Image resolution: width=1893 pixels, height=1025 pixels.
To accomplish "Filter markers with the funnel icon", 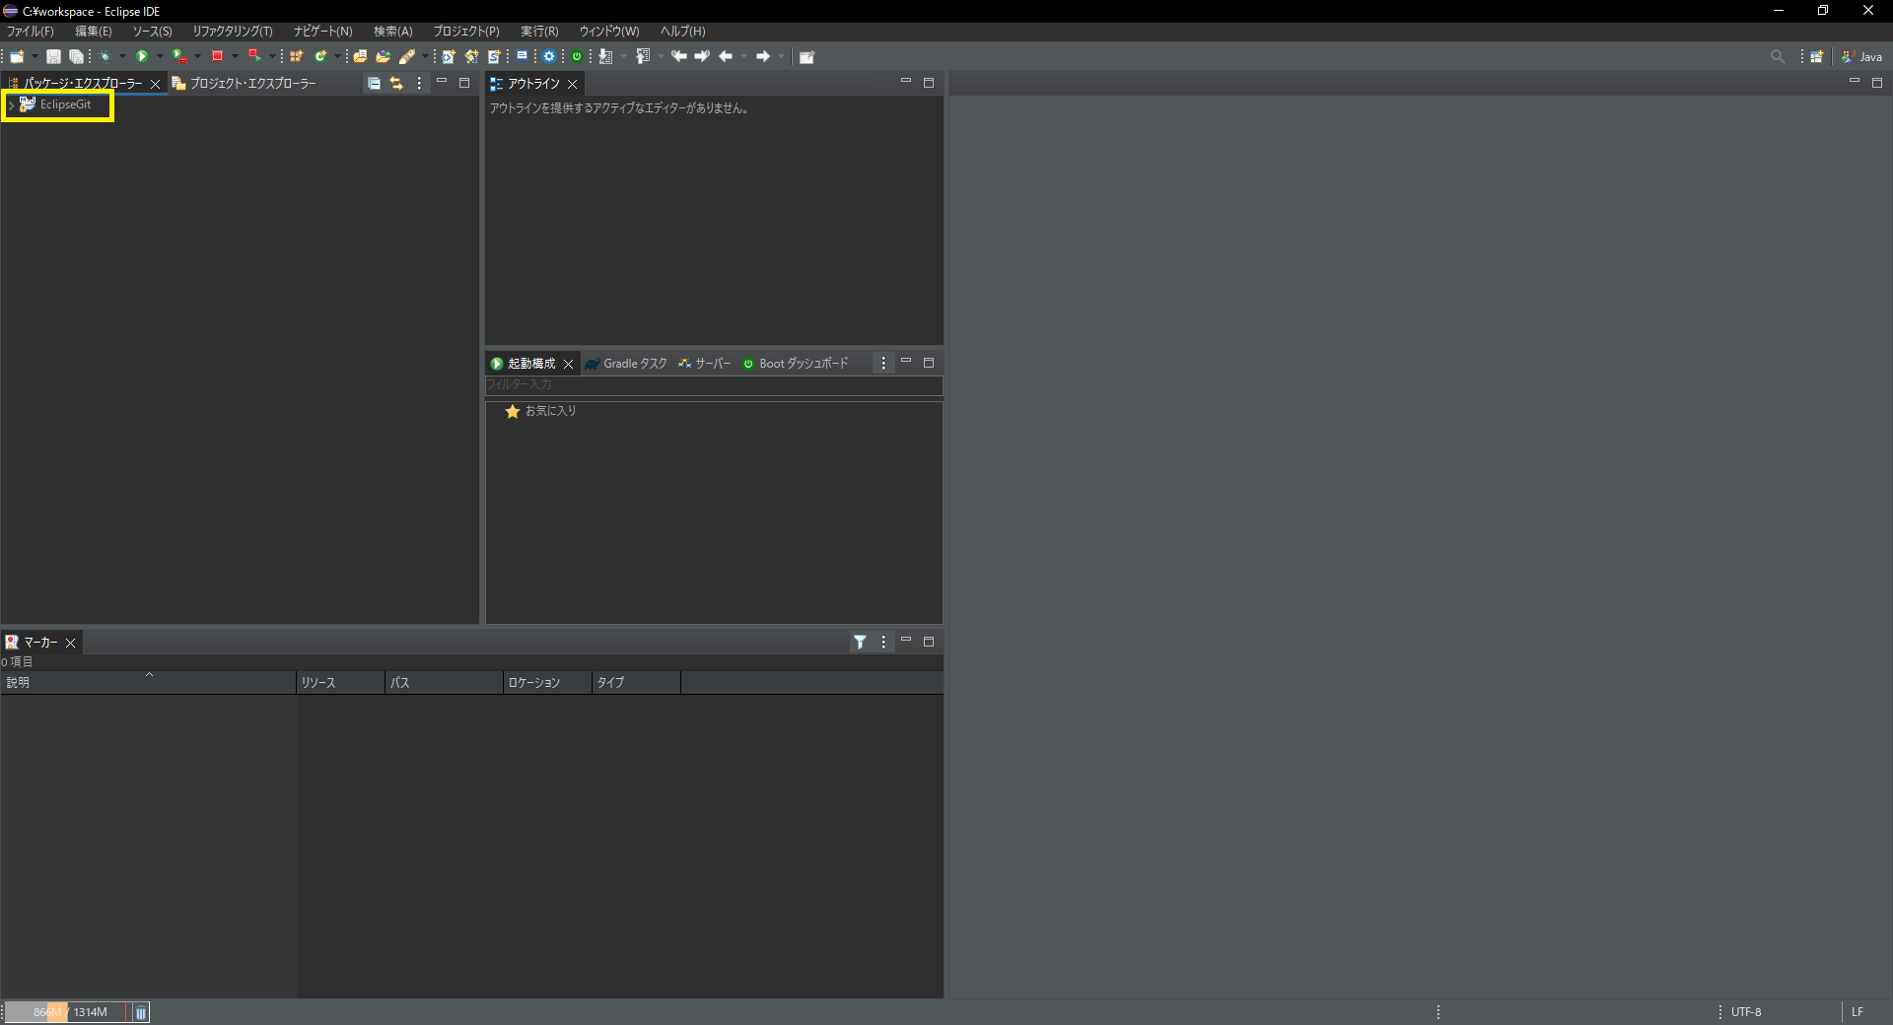I will point(860,642).
